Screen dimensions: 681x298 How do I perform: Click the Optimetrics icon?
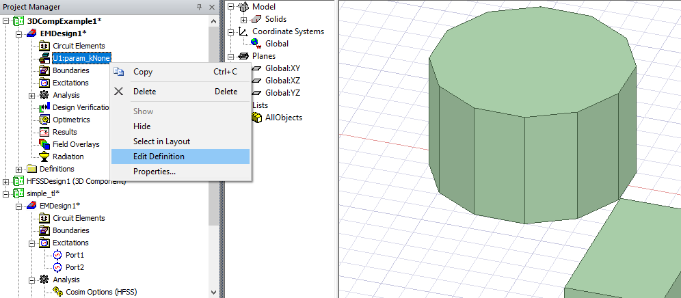coord(44,120)
